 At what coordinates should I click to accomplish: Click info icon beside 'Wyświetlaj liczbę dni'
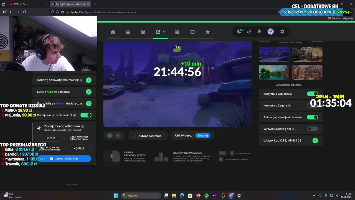click(293, 129)
